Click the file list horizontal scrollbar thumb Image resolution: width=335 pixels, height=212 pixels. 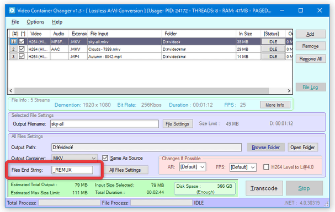click(x=141, y=90)
